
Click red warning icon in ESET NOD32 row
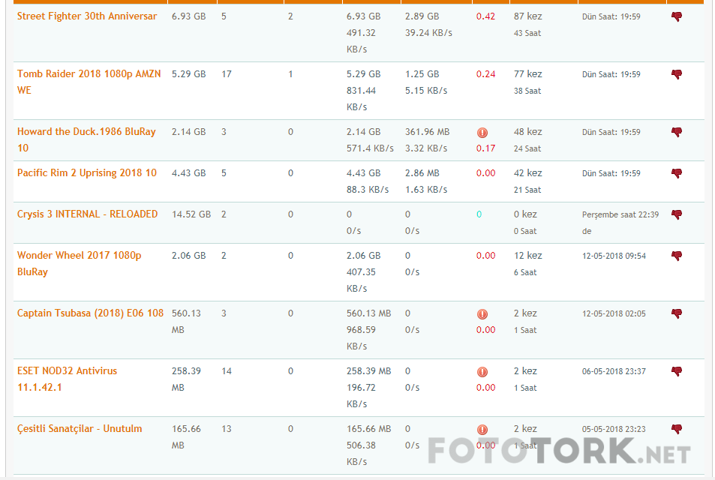(x=482, y=372)
